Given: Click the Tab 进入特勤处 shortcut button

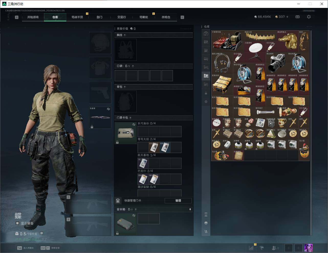Looking at the screenshot, I should pos(26,248).
